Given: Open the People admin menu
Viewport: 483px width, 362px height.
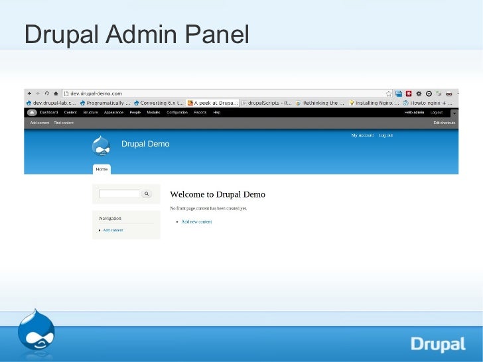Looking at the screenshot, I should pyautogui.click(x=135, y=112).
